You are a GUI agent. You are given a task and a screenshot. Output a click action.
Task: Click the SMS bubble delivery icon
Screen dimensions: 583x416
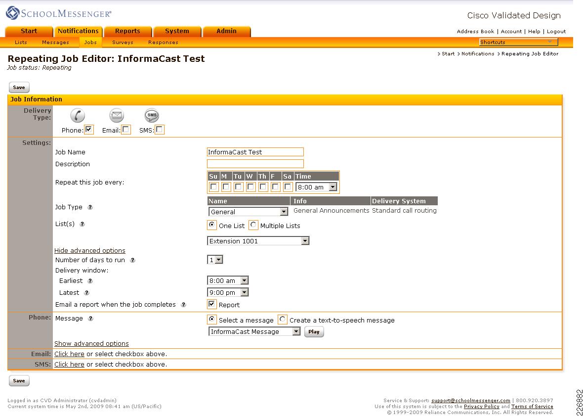152,115
